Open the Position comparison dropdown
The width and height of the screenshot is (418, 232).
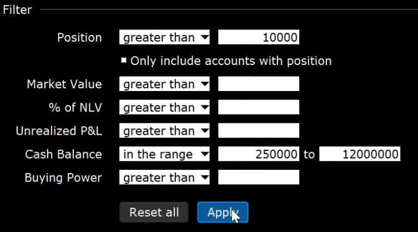click(165, 38)
